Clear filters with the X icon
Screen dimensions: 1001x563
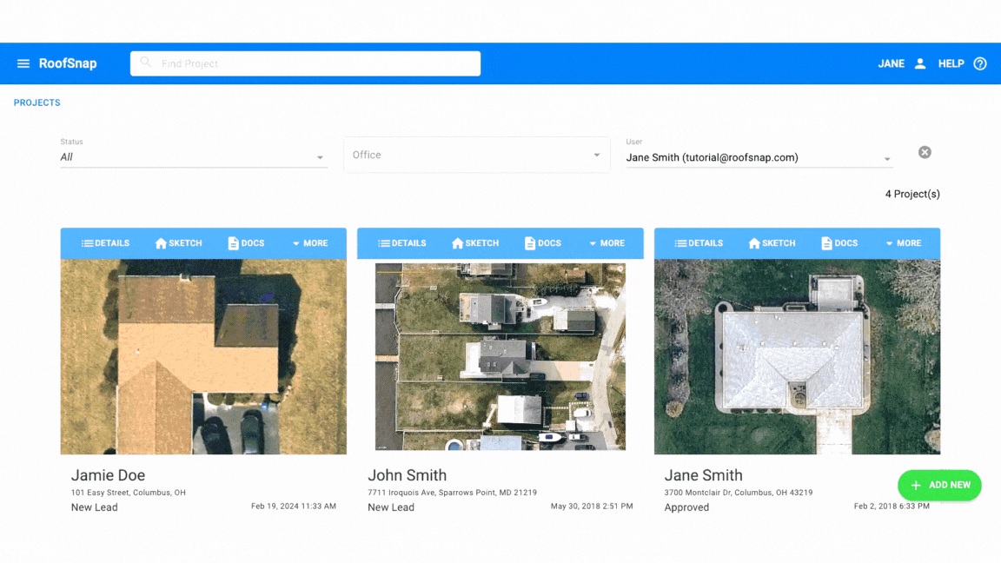(925, 152)
